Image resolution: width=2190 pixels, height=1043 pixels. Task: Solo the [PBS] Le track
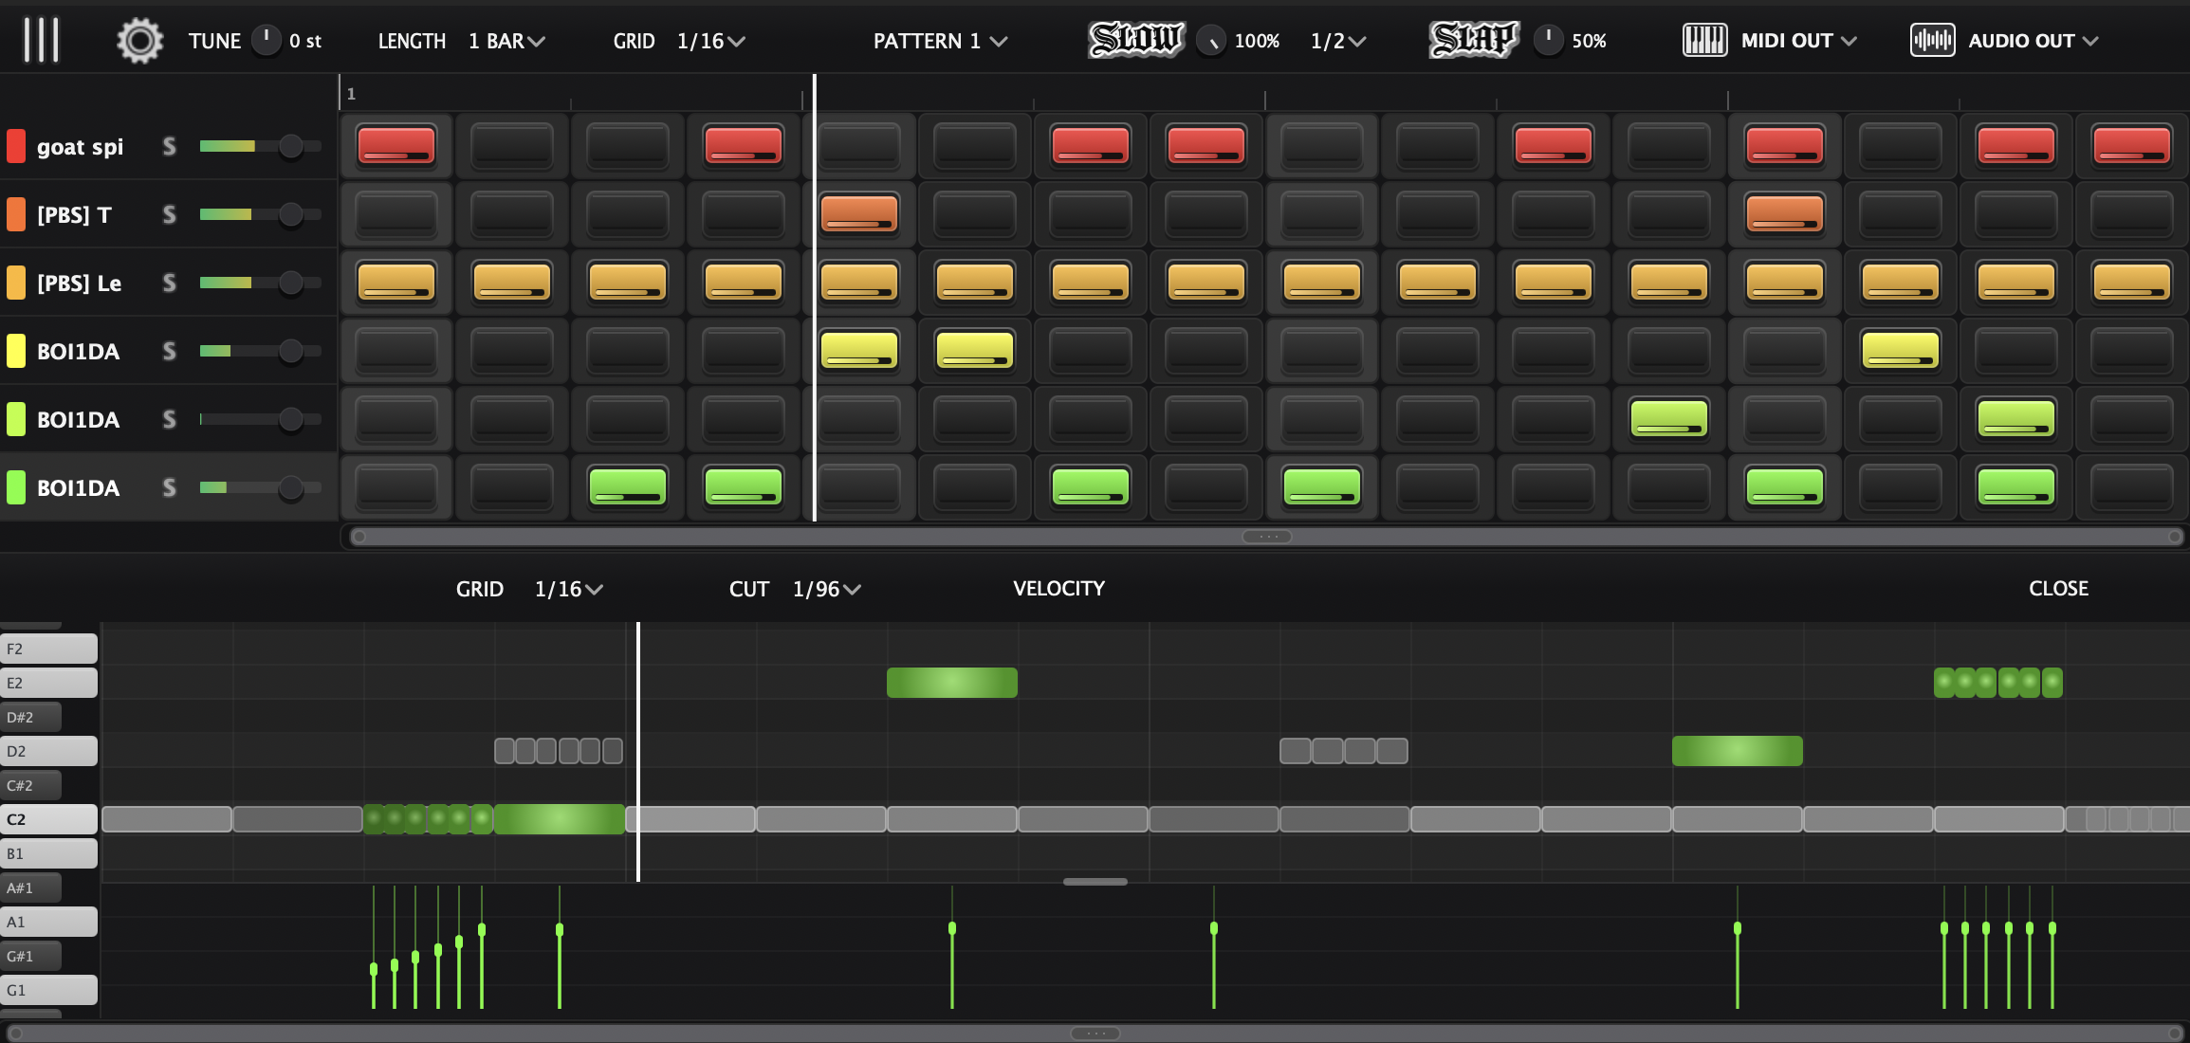tap(169, 283)
